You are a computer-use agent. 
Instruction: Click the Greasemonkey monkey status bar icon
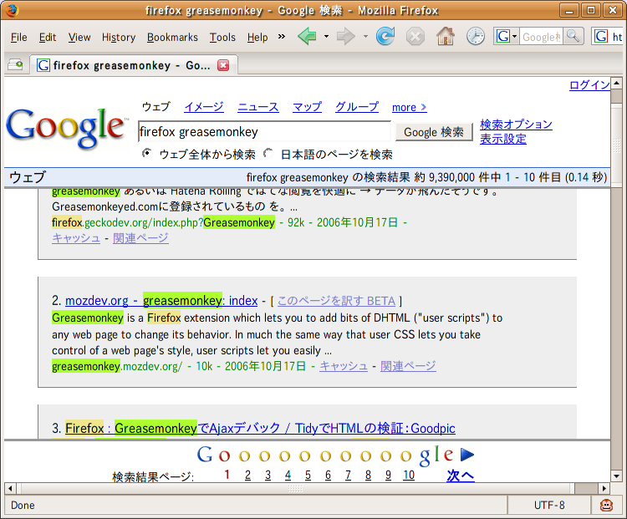pos(606,506)
